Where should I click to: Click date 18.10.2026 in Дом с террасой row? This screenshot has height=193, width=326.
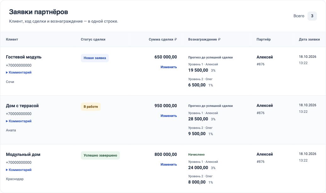(x=307, y=105)
